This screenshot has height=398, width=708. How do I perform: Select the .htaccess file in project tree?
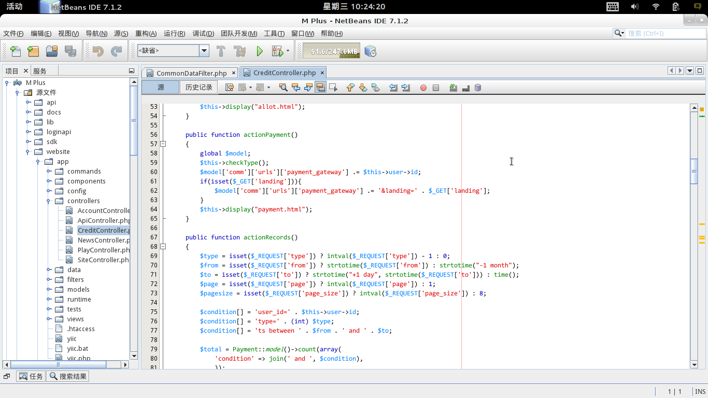(81, 329)
